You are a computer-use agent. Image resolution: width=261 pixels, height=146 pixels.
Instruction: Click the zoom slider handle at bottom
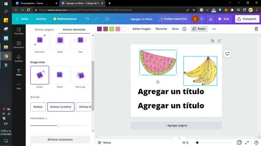tap(197, 142)
